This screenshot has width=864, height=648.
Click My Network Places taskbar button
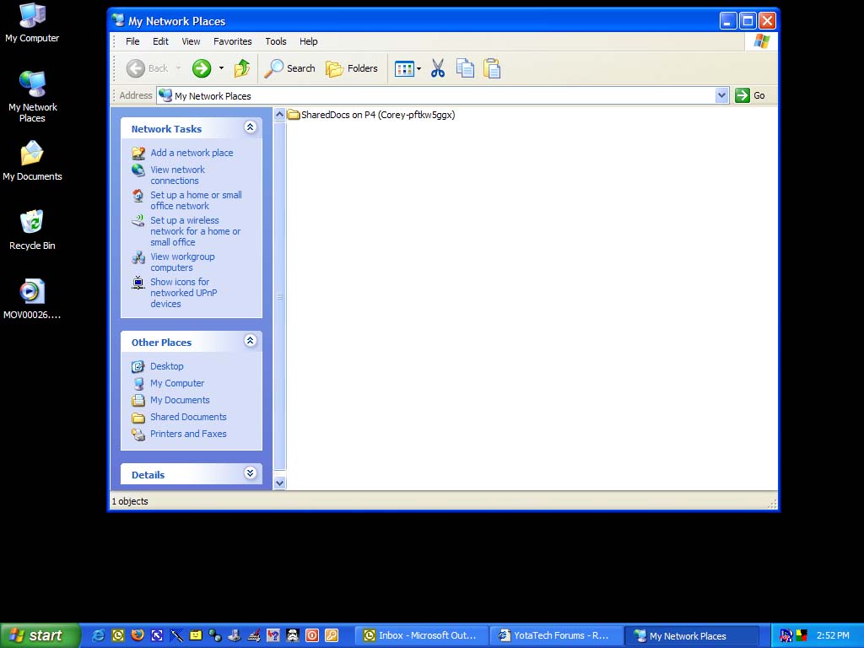(692, 636)
